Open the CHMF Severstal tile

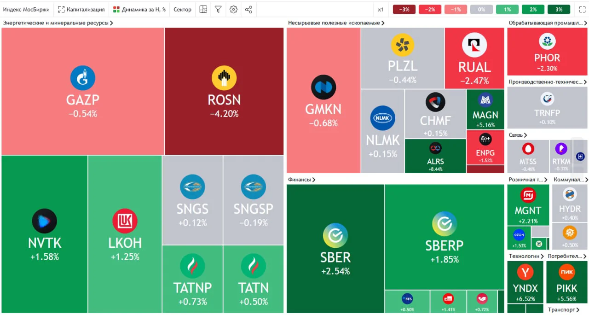[x=435, y=114]
